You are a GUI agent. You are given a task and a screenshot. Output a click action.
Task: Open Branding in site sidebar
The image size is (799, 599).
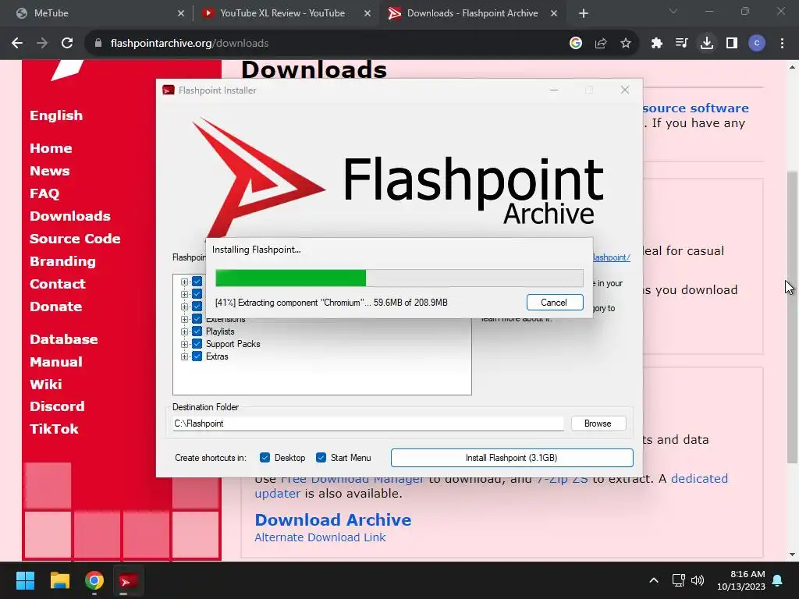tap(62, 261)
